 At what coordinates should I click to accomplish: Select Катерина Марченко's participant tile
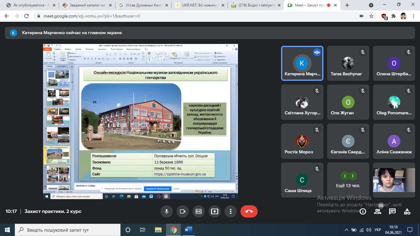302,63
